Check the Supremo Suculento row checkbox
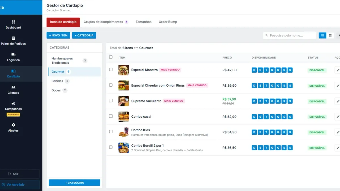 click(111, 100)
